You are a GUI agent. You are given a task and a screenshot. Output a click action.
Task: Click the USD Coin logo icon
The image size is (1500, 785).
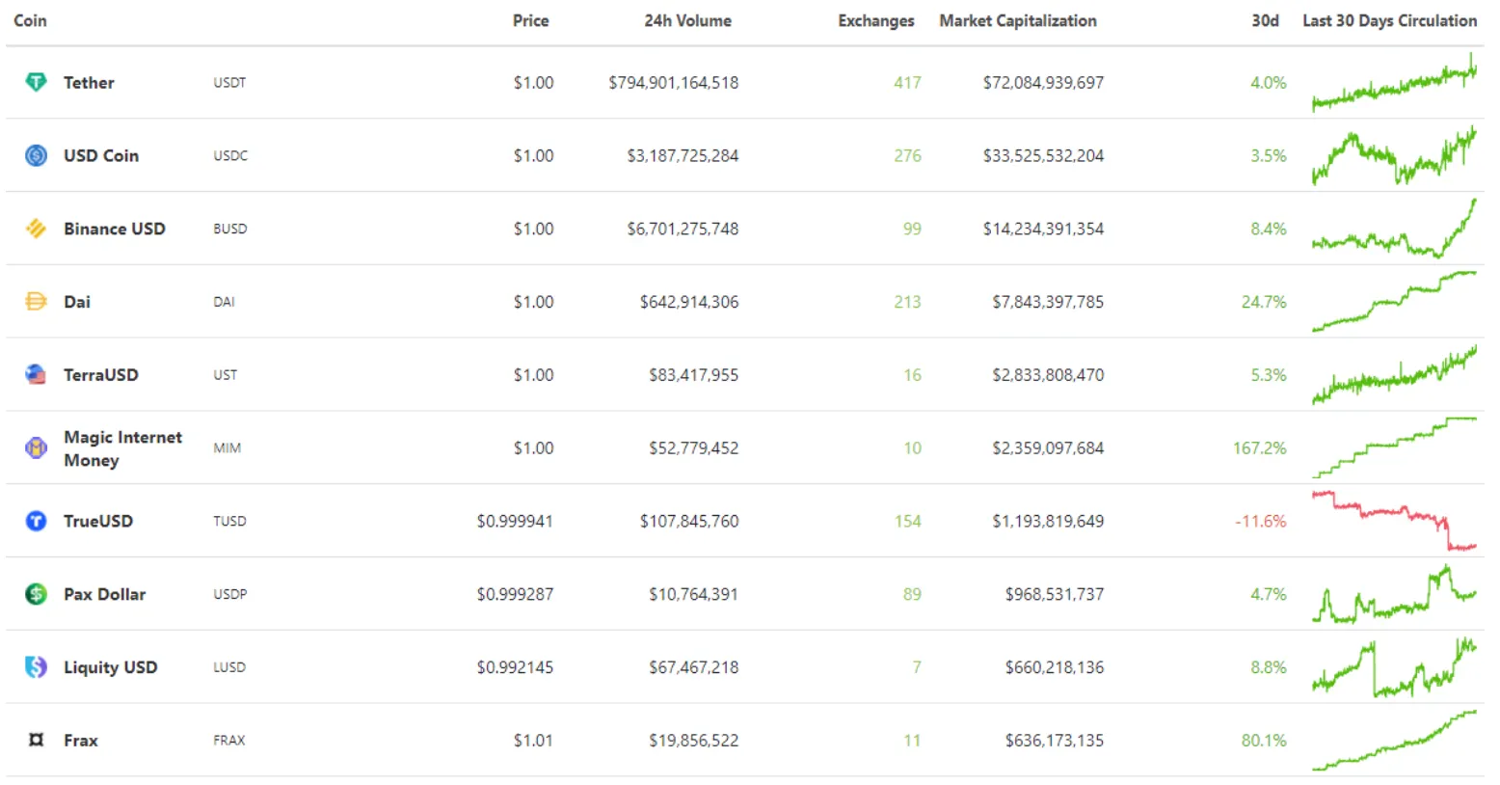pos(36,155)
